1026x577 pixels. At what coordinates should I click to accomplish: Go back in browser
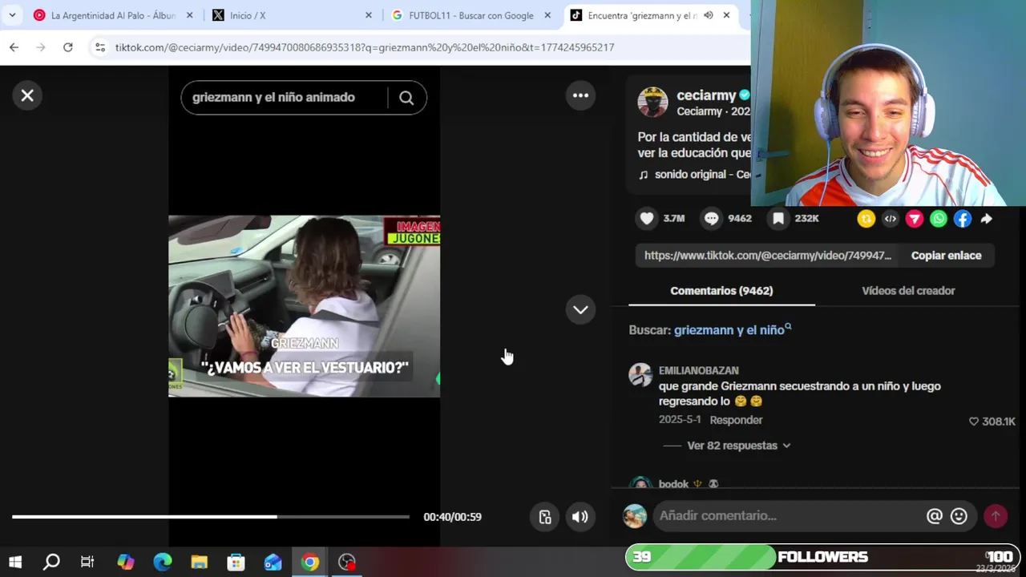14,47
